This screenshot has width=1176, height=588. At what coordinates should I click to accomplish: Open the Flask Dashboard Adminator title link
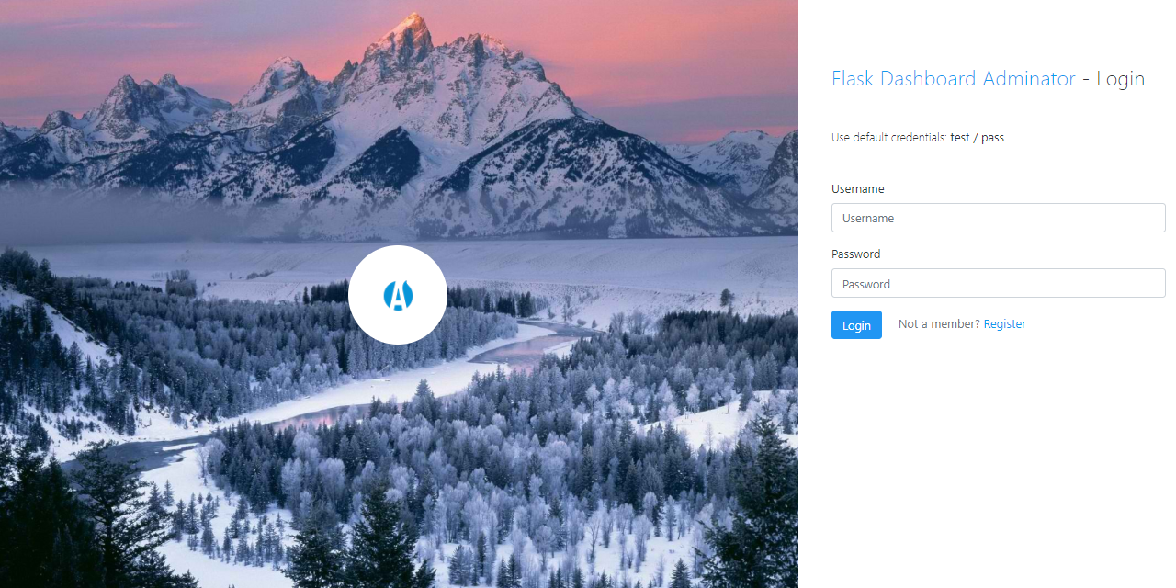tap(954, 79)
